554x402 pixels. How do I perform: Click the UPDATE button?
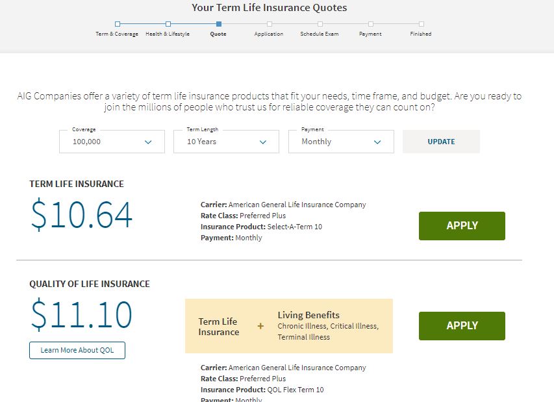(441, 141)
